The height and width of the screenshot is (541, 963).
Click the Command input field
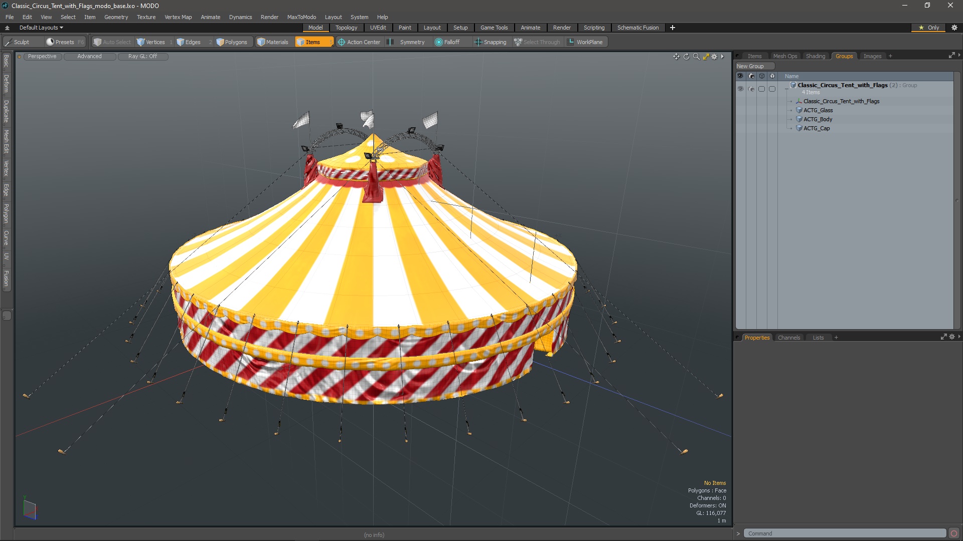click(845, 533)
